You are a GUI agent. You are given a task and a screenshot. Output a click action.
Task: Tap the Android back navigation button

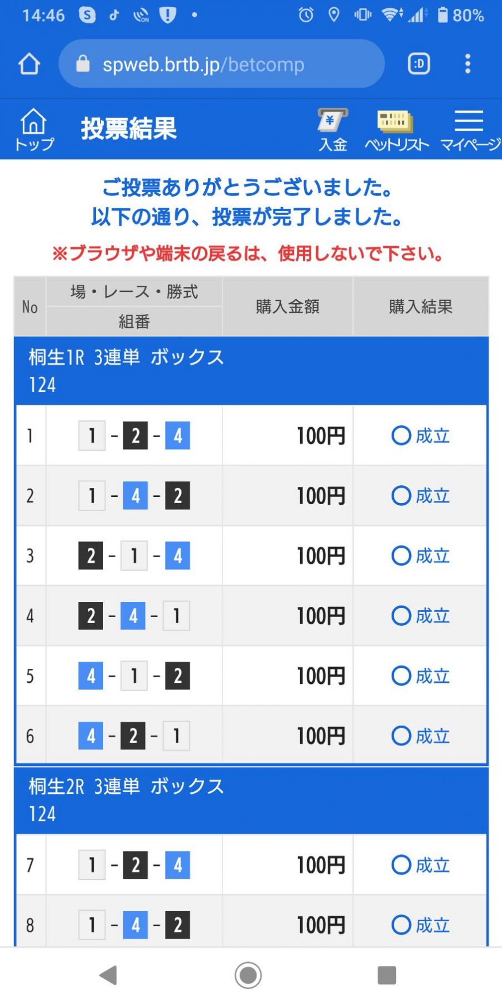click(108, 975)
